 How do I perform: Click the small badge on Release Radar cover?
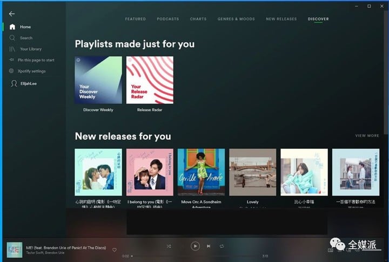[x=130, y=60]
